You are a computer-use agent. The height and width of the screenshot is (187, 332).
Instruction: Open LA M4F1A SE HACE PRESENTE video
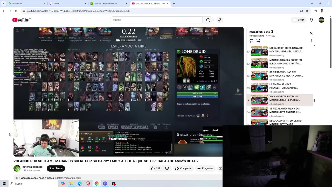pos(280,88)
